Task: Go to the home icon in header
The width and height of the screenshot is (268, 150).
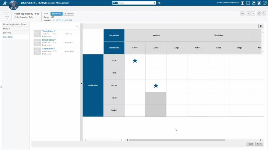Action: [259, 3]
